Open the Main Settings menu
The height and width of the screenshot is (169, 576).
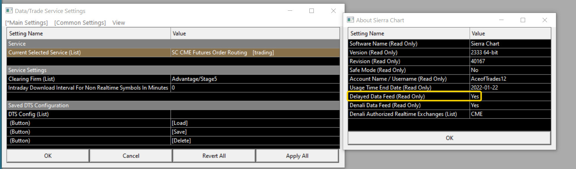pos(26,23)
